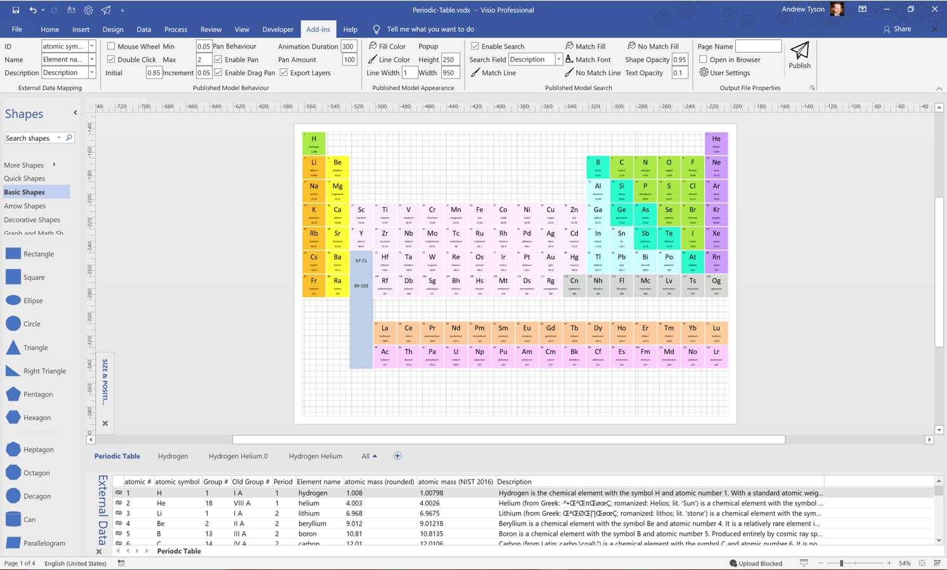Open the Arrow Shapes stencil
This screenshot has height=570, width=947.
pyautogui.click(x=25, y=206)
